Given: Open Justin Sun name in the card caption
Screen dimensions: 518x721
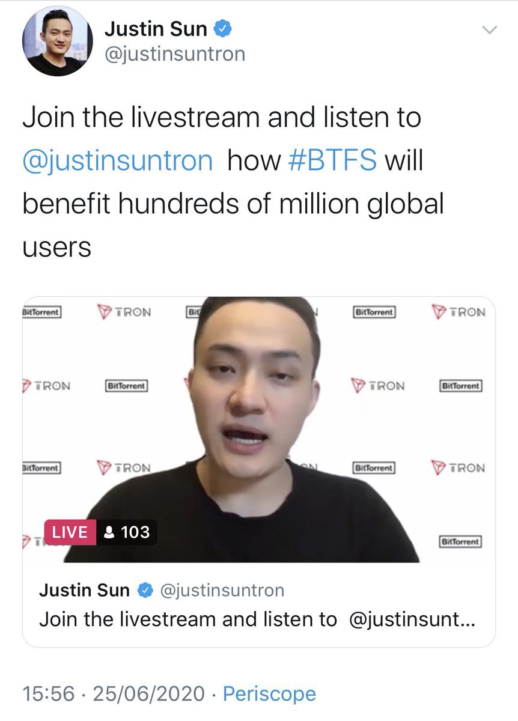Looking at the screenshot, I should (x=84, y=591).
